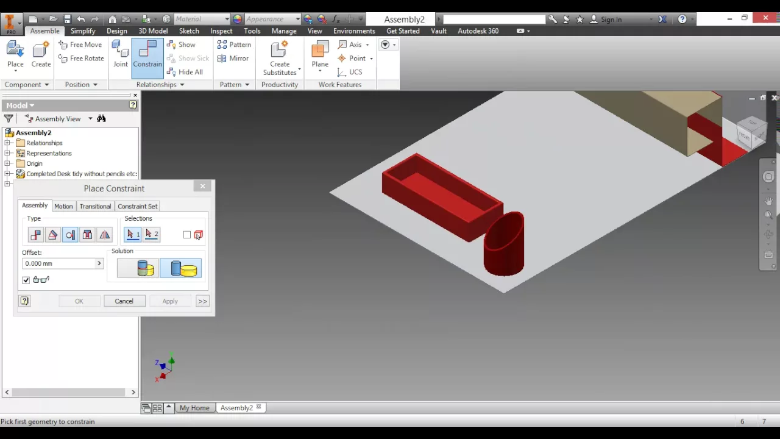Cancel the Place Constraint dialog
Viewport: 780px width, 439px height.
click(124, 301)
